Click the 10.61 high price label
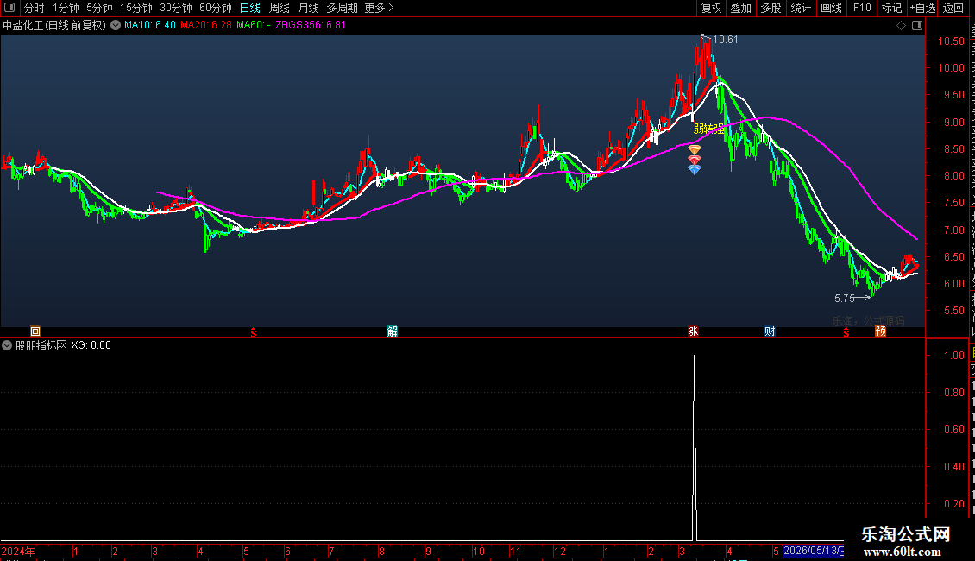The image size is (975, 561). point(725,39)
